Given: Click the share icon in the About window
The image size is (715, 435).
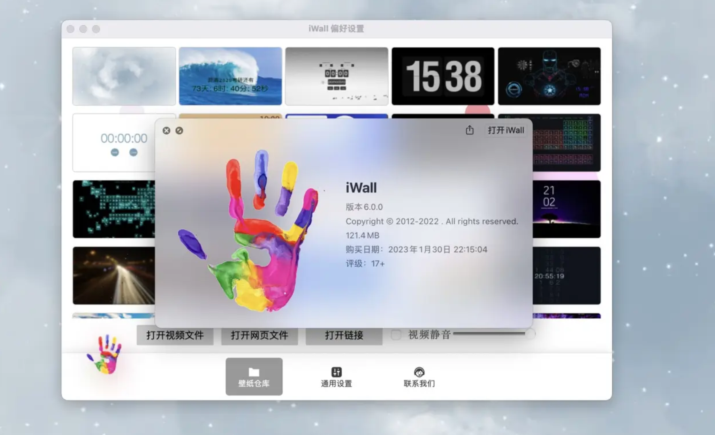Looking at the screenshot, I should 470,130.
